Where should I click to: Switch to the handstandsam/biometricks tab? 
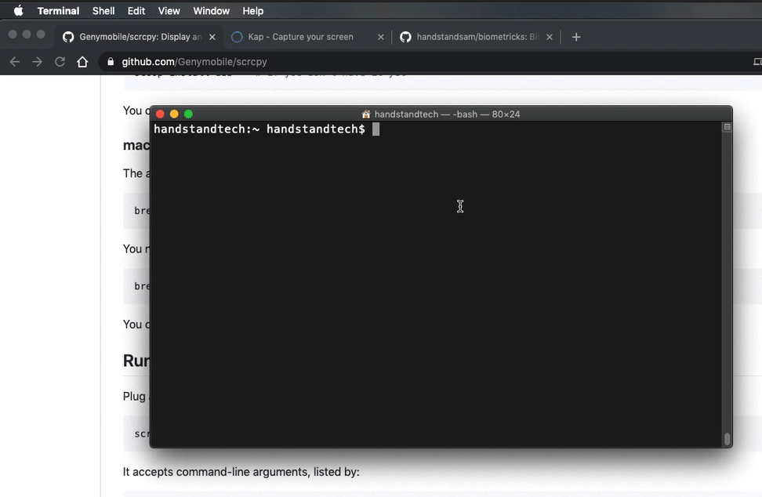pos(470,36)
